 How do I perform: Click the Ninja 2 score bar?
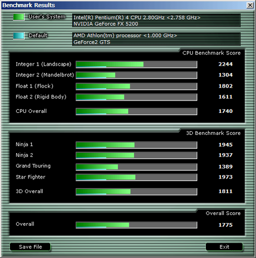coord(136,155)
